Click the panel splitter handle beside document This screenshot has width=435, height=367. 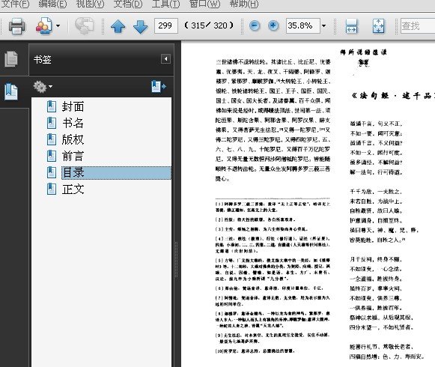[x=176, y=260]
